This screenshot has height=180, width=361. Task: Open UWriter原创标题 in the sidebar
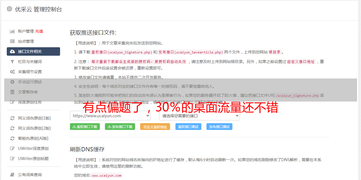tap(33, 159)
